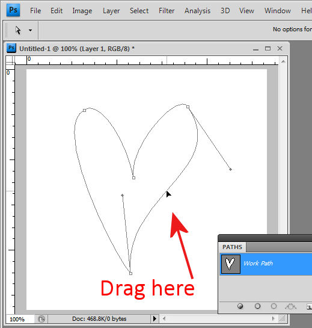
Task: Click the status bar preview icon beside 100%
Action: click(41, 319)
